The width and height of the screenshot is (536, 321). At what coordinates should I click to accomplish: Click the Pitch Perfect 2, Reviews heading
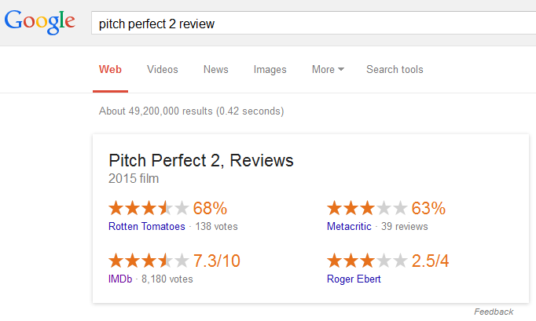[x=200, y=161]
